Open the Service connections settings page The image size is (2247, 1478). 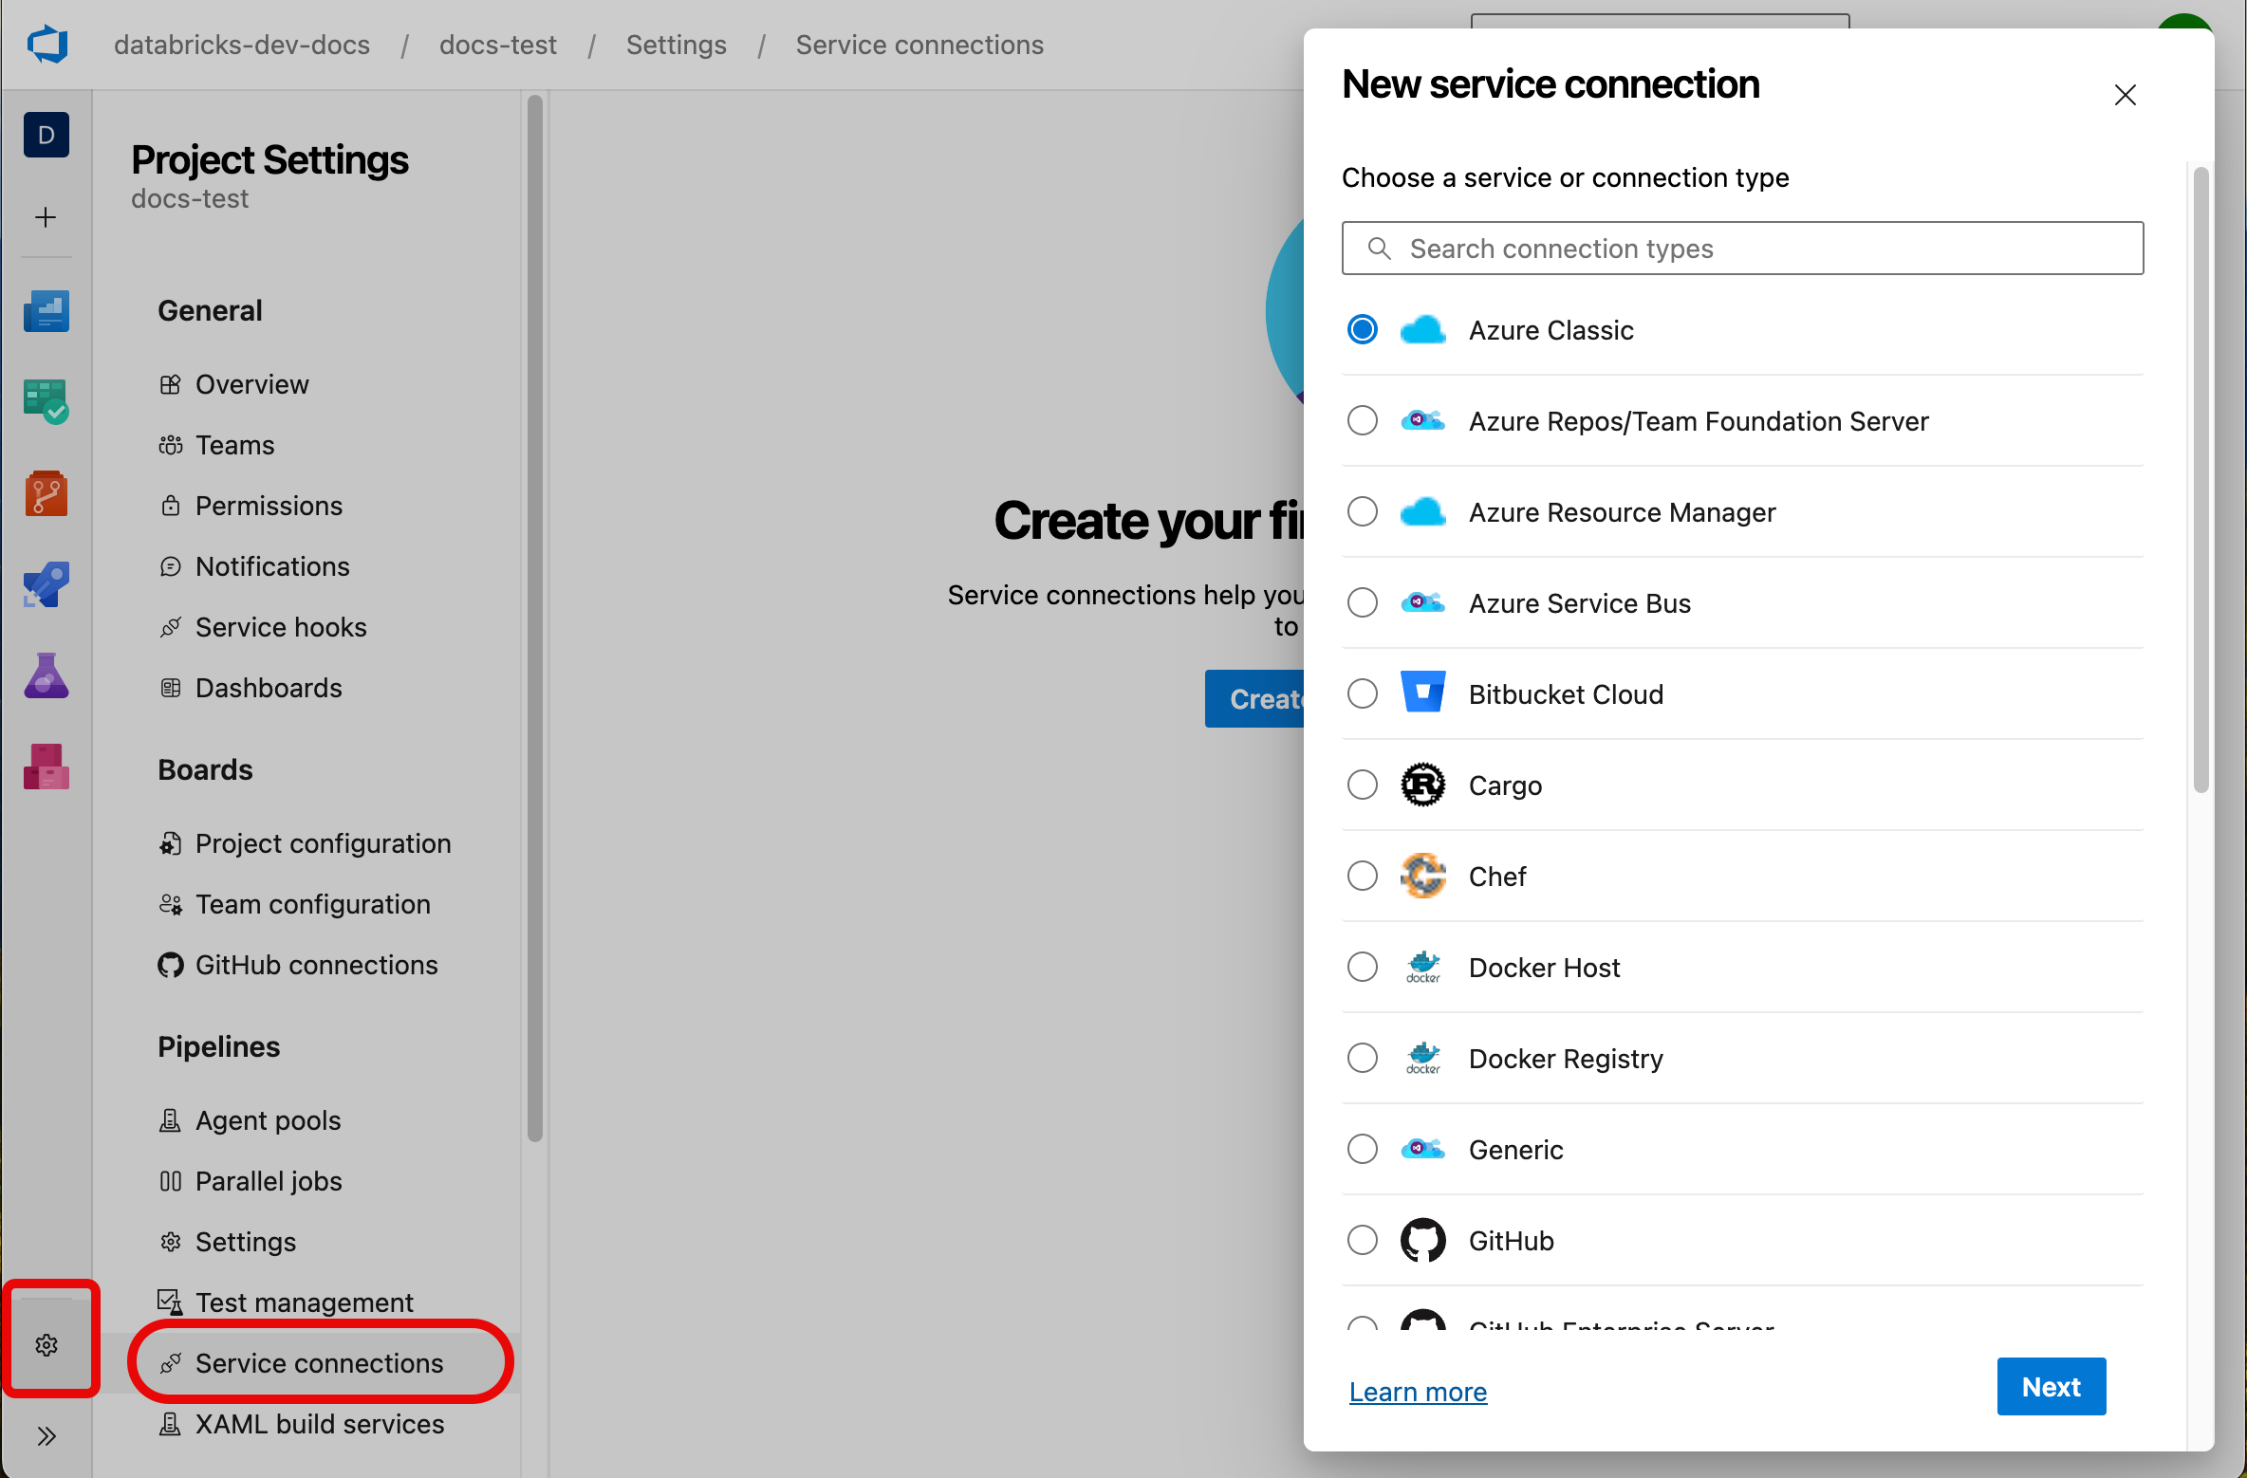pyautogui.click(x=319, y=1361)
